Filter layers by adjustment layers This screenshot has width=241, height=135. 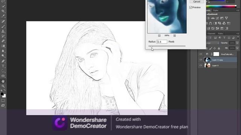point(220,37)
